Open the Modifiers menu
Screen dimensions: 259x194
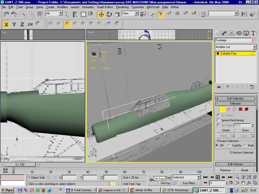click(x=62, y=7)
